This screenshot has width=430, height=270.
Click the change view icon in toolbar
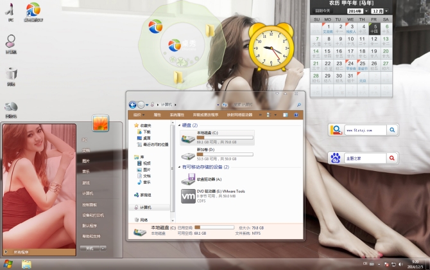click(268, 115)
